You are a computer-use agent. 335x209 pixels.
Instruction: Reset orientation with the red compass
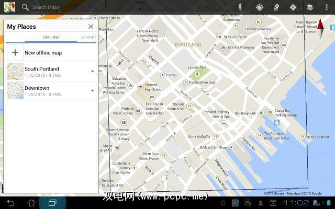(x=320, y=28)
